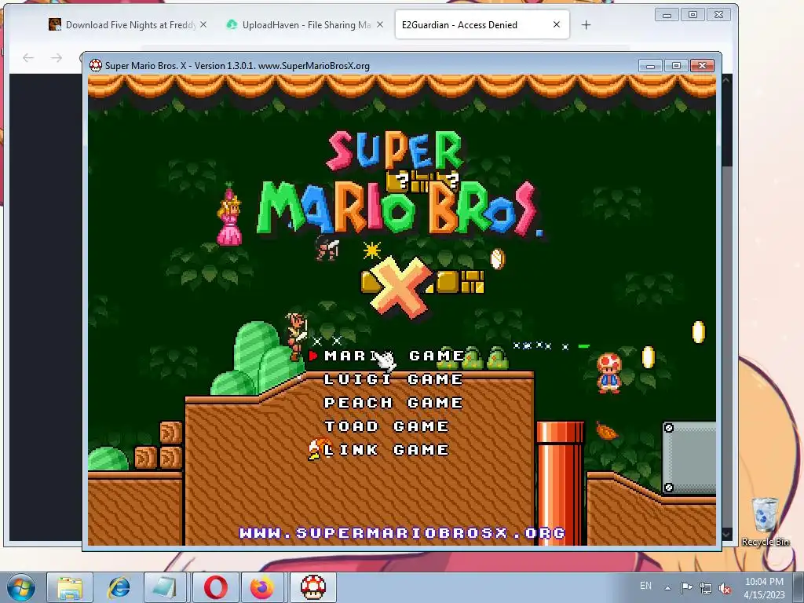Go back in the browser window

pos(28,58)
